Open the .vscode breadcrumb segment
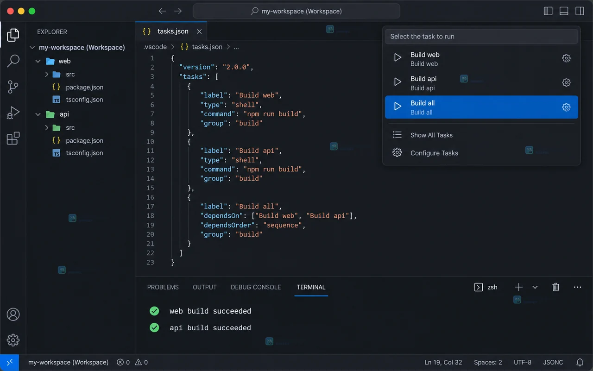The image size is (593, 371). [155, 47]
